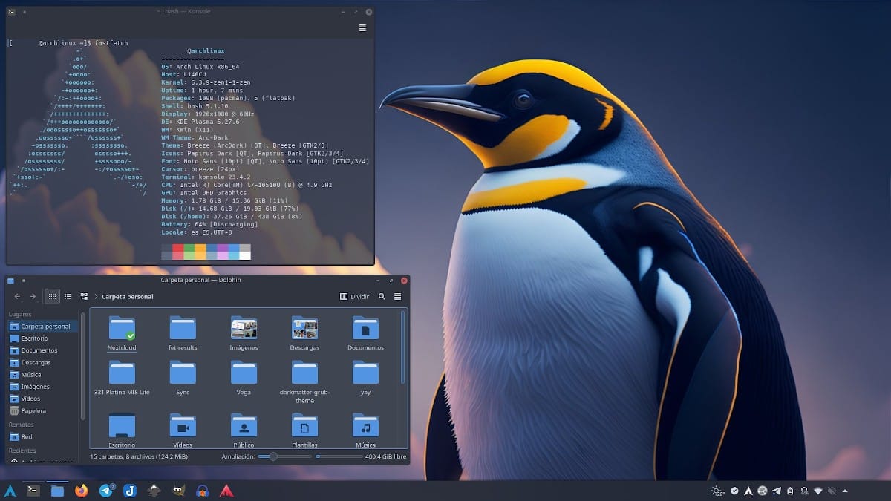Click the free disk space bar in Dolphin
This screenshot has height=501, width=891.
click(x=339, y=456)
